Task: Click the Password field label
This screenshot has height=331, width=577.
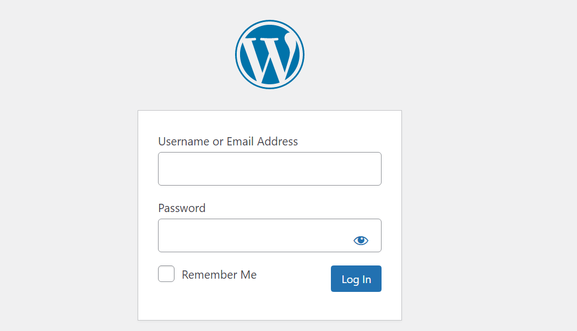Action: click(x=182, y=208)
